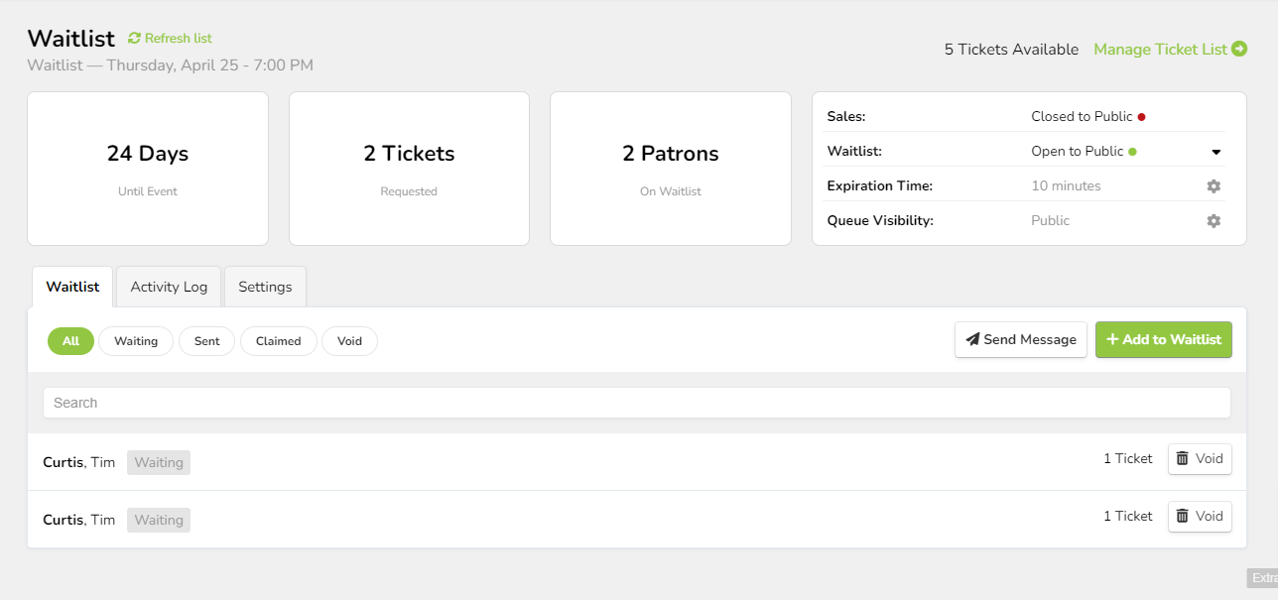Click the red status dot beside Closed to Public
The width and height of the screenshot is (1278, 600).
coord(1140,115)
